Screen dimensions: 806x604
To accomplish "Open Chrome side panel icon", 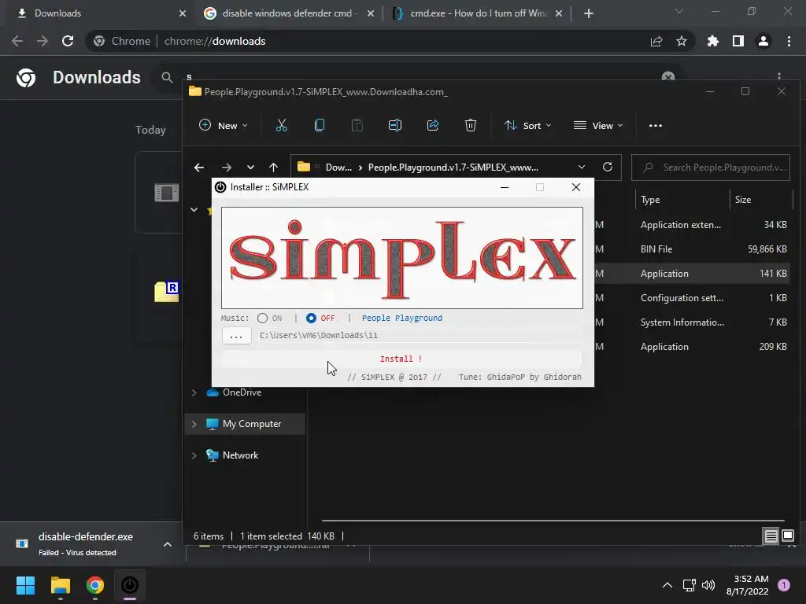I will [738, 41].
